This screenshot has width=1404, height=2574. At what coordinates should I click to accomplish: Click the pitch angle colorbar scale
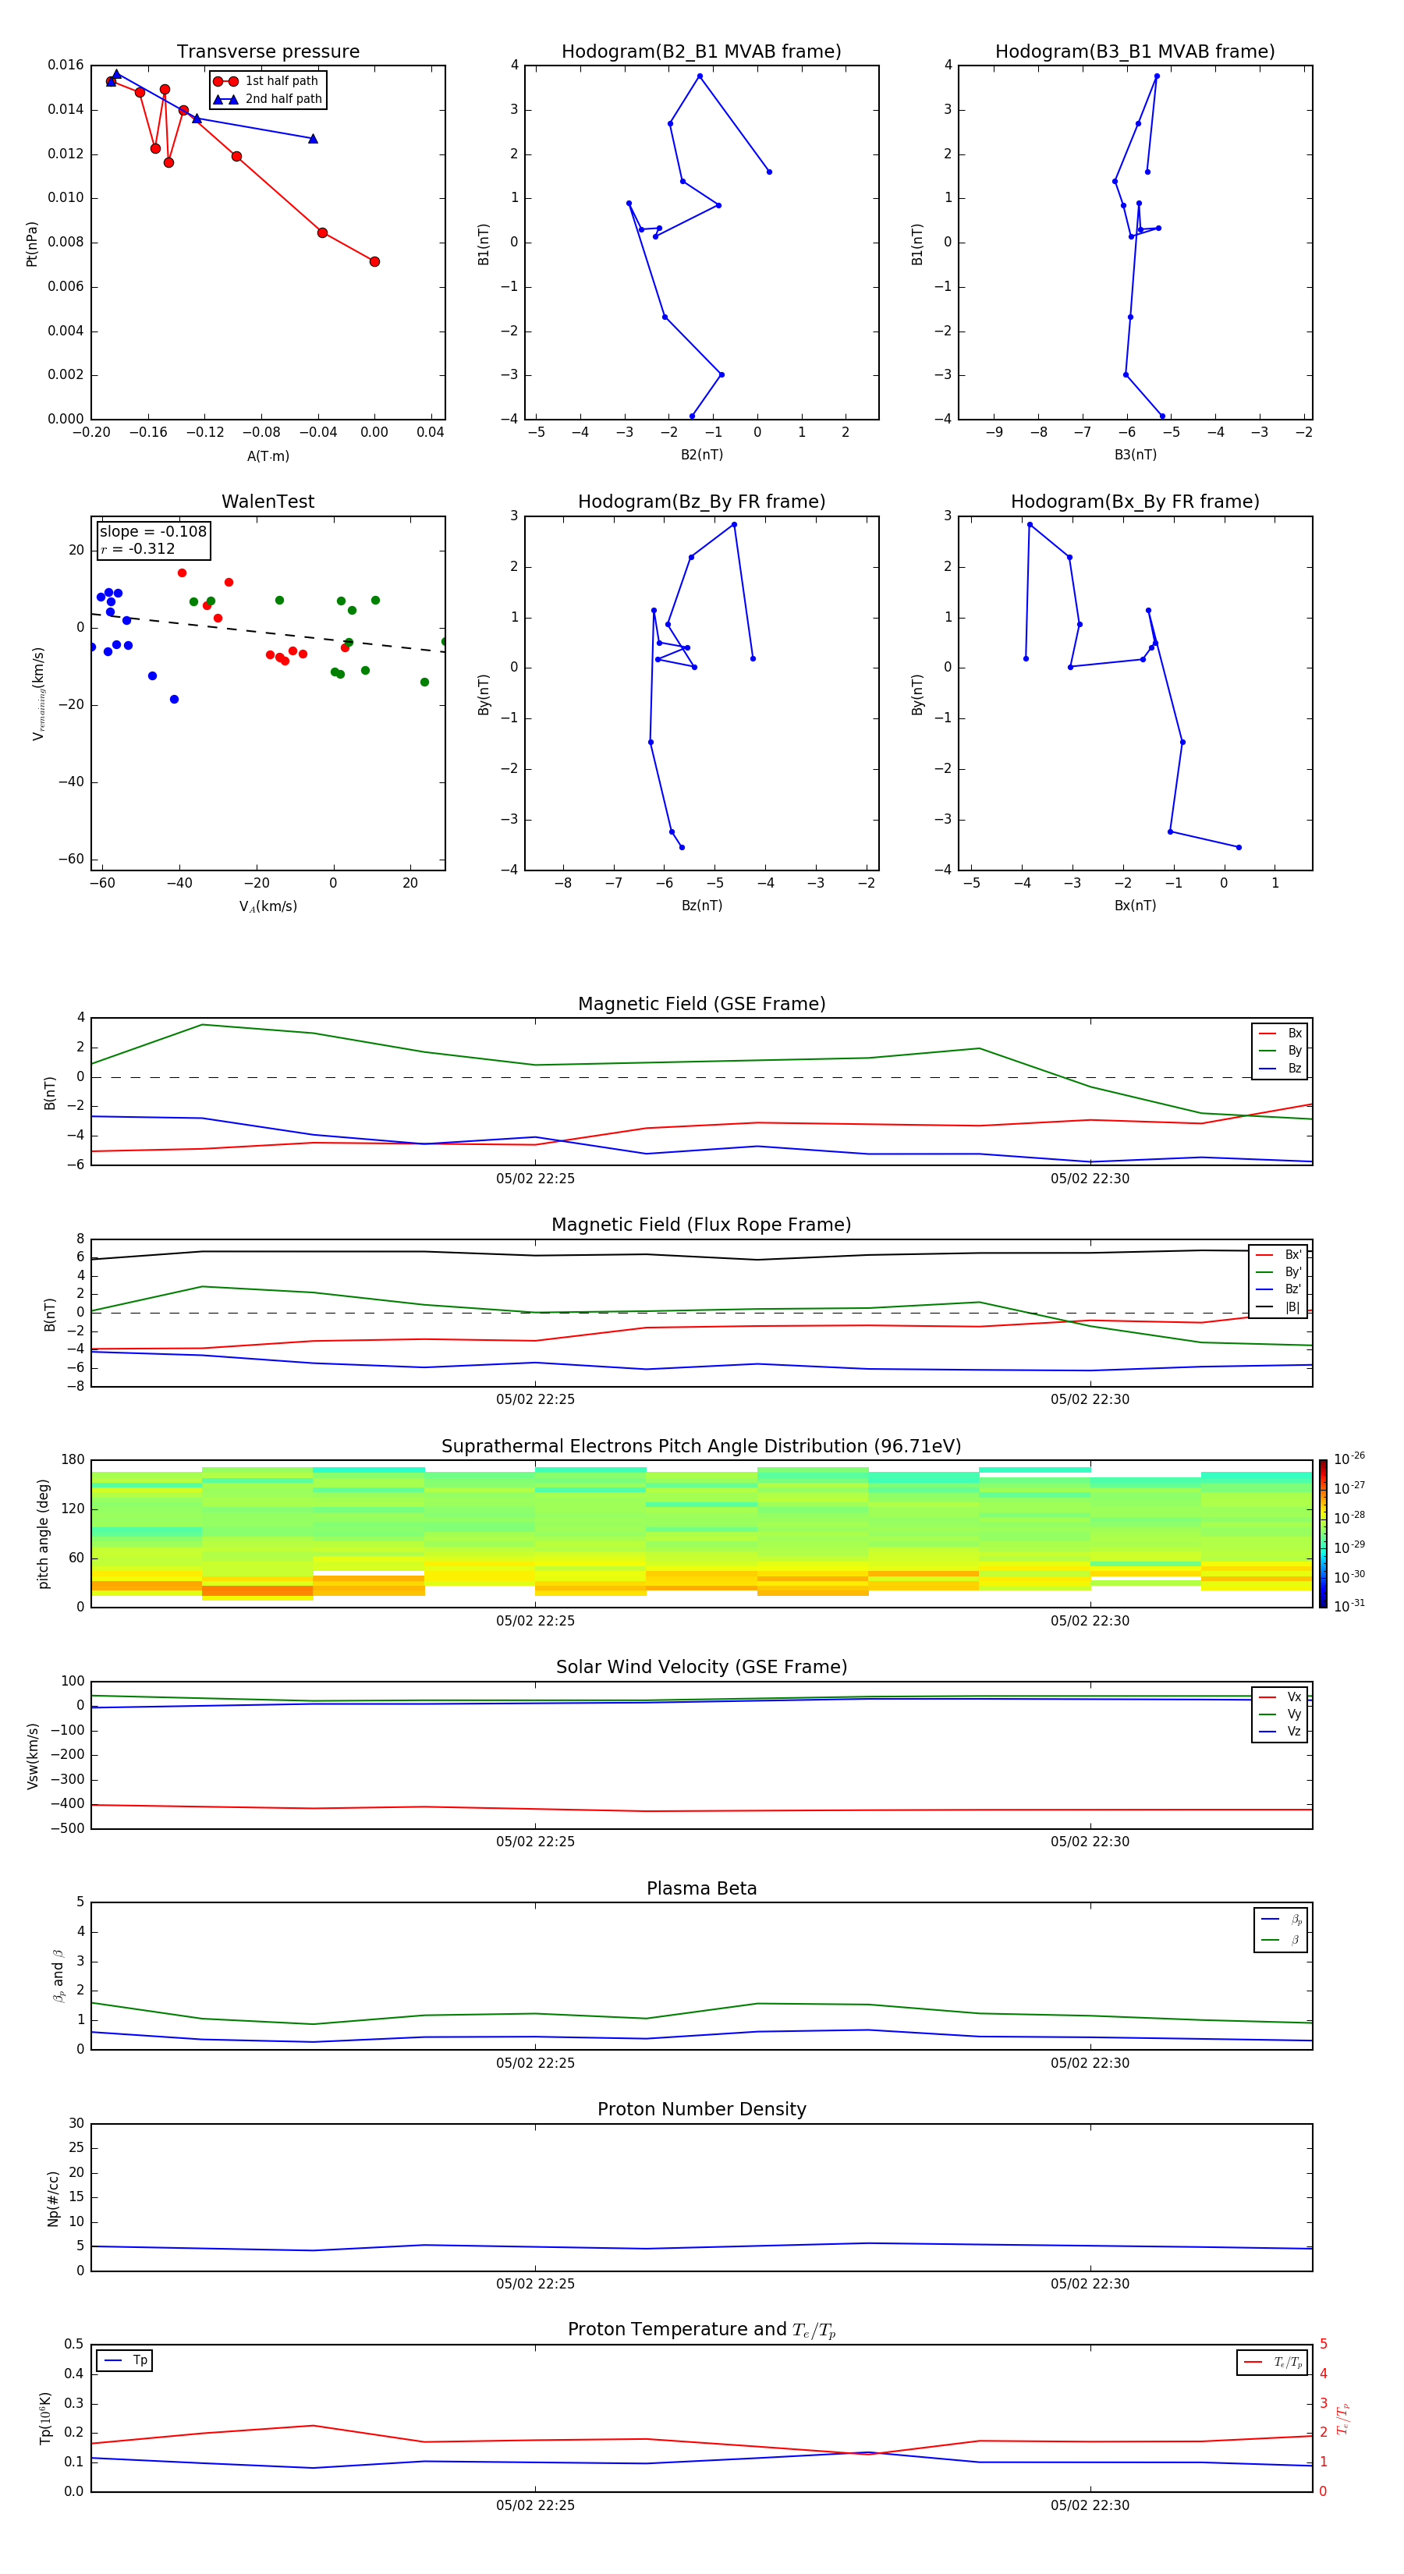coord(1323,1533)
